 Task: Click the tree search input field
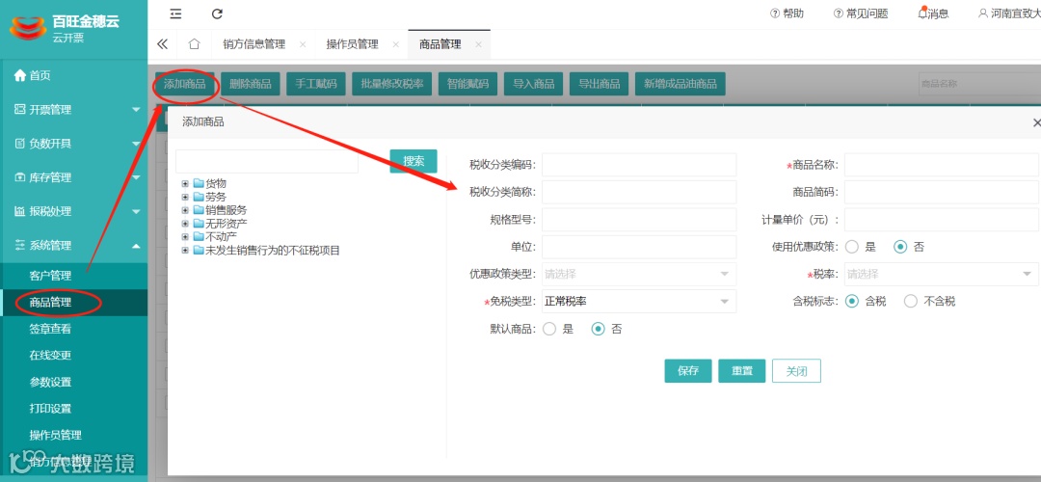(x=267, y=161)
